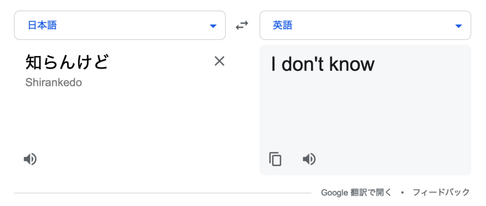Play audio for the English translation
486x206 pixels.
(x=309, y=159)
